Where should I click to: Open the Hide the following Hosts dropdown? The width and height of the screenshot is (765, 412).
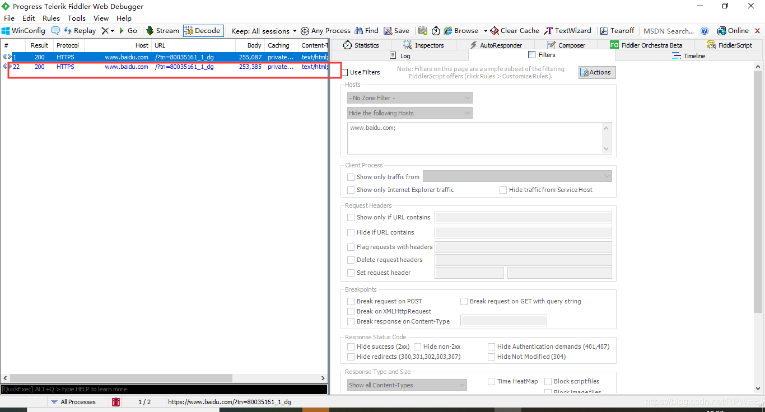(x=410, y=113)
